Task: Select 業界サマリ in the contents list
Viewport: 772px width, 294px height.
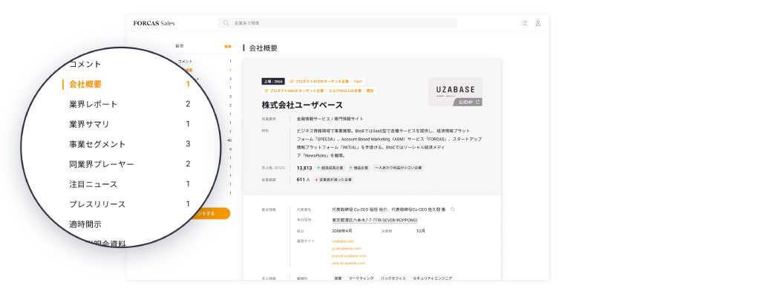Action: 89,124
